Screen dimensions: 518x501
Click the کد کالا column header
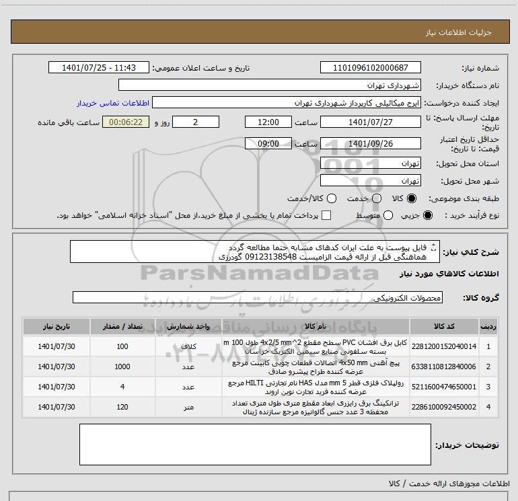tap(444, 326)
